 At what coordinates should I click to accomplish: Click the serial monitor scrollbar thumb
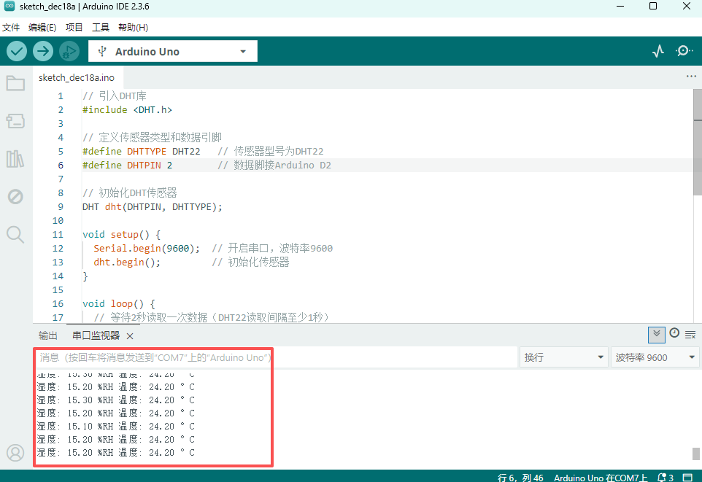tap(695, 454)
